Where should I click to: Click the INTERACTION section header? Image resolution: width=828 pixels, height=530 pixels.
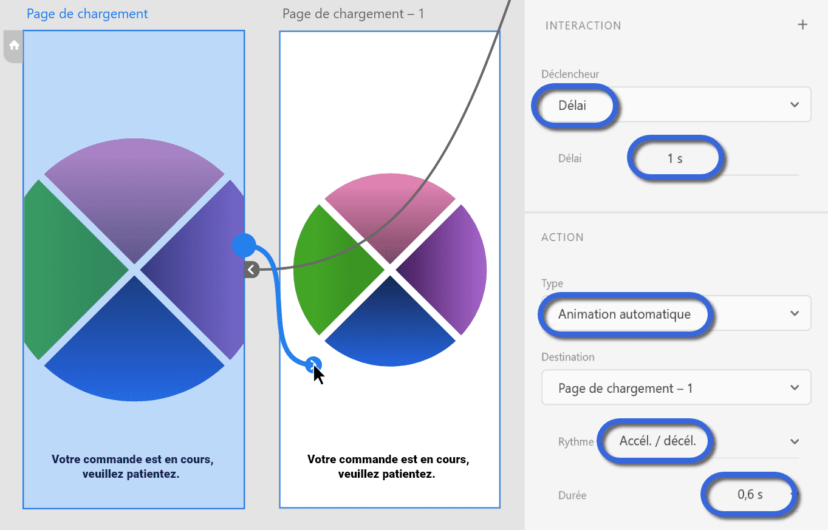[x=583, y=25]
